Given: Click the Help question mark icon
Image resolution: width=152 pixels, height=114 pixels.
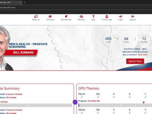Looking at the screenshot, I should pos(93,16).
